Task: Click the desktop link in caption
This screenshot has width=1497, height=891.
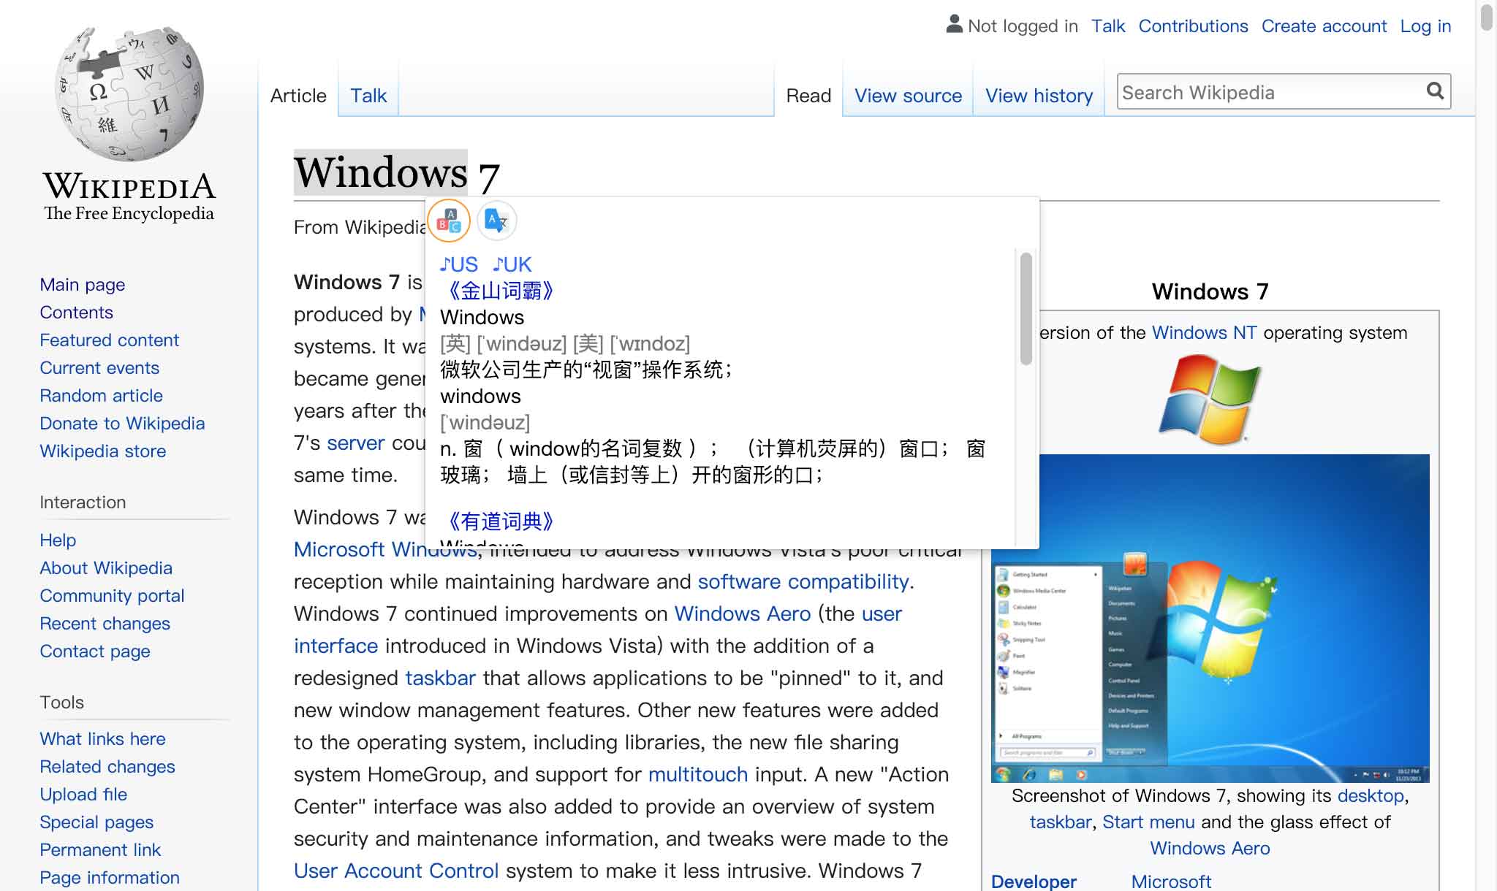Action: [1371, 796]
